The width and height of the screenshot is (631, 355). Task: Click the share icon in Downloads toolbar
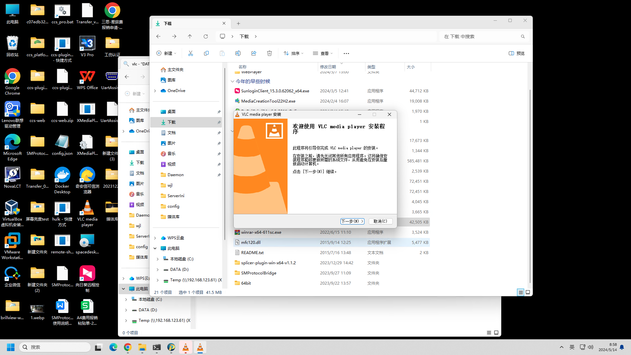[254, 53]
